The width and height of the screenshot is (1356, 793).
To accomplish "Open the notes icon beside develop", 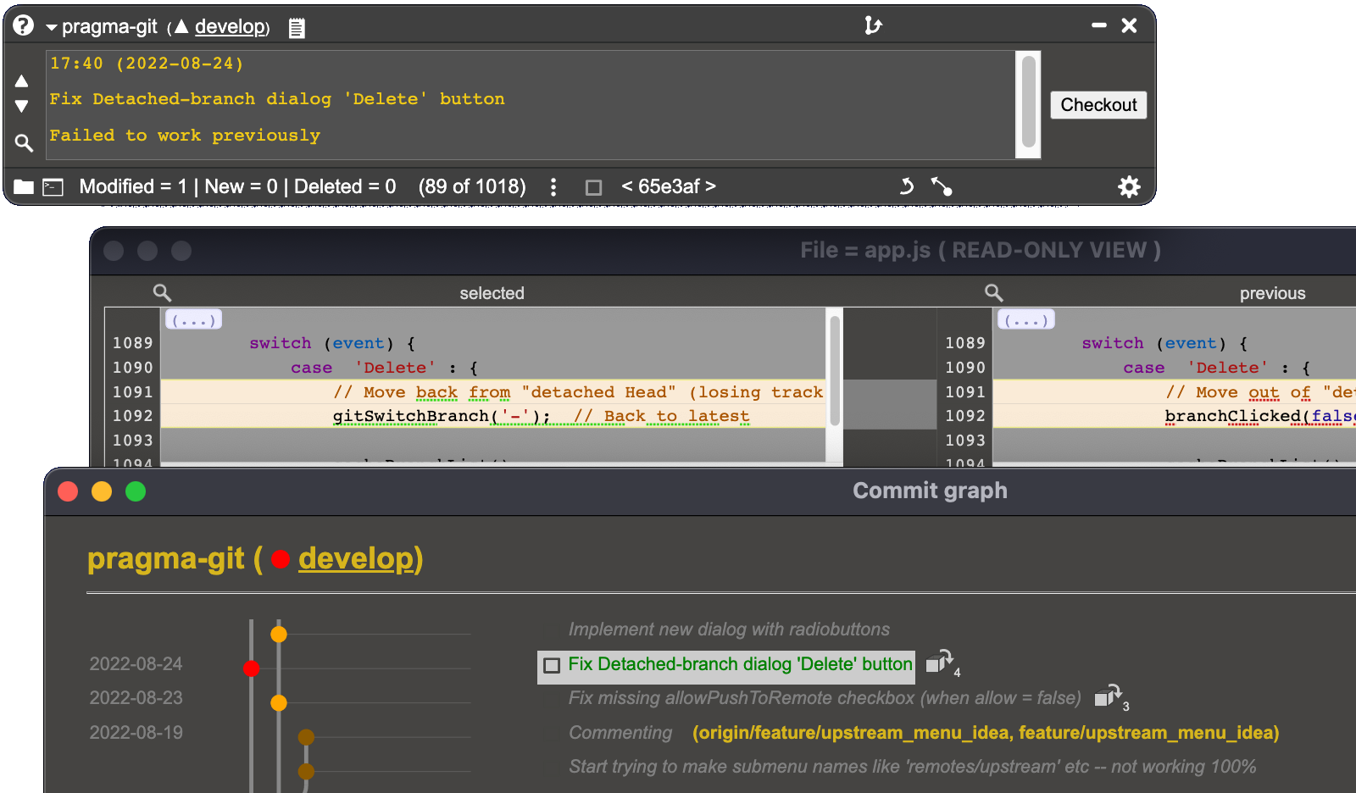I will coord(297,28).
